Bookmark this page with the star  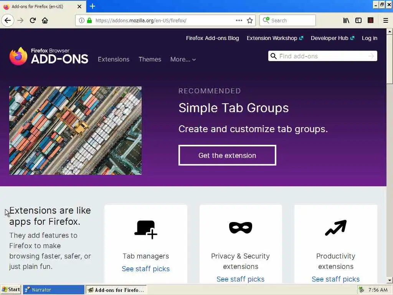point(249,20)
